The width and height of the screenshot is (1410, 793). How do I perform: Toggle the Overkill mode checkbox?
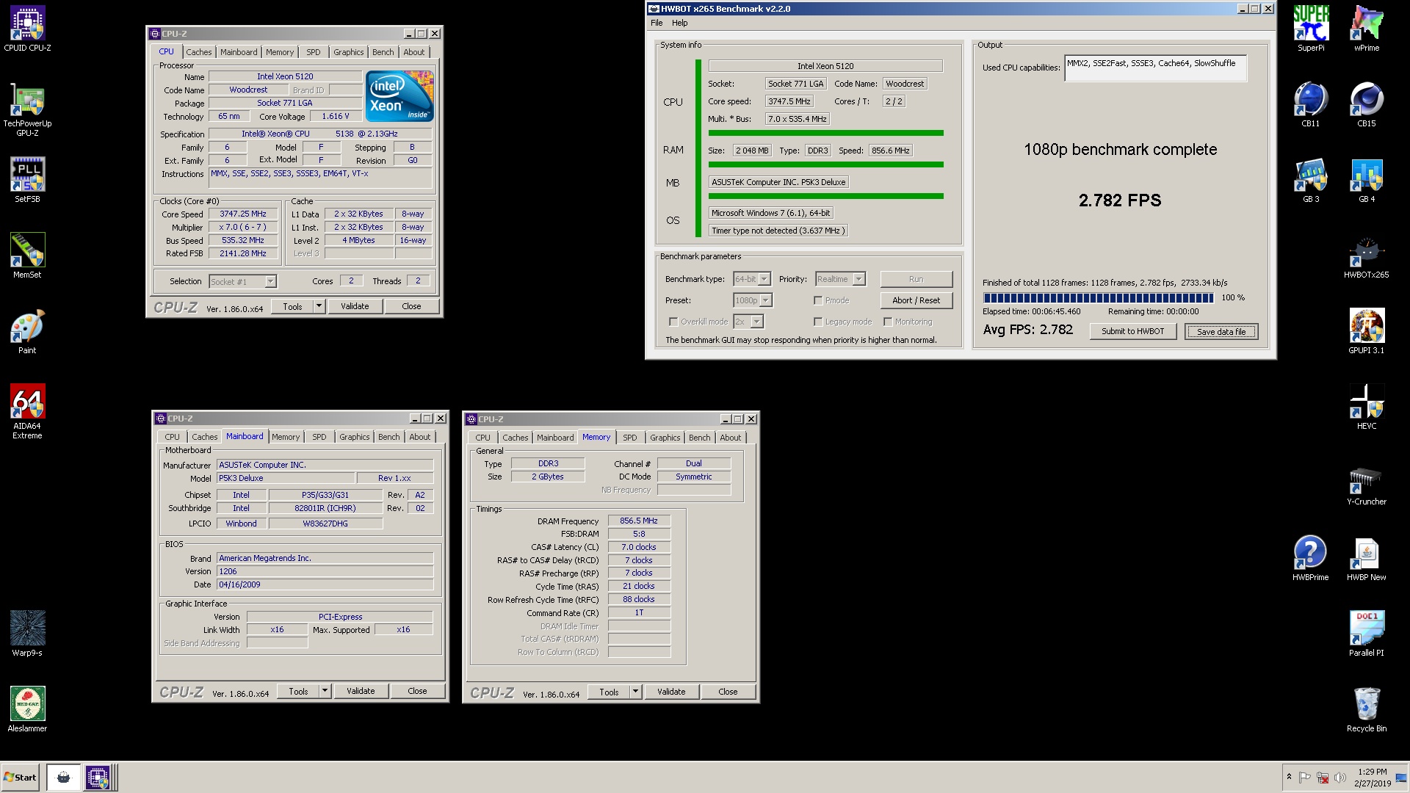click(673, 322)
